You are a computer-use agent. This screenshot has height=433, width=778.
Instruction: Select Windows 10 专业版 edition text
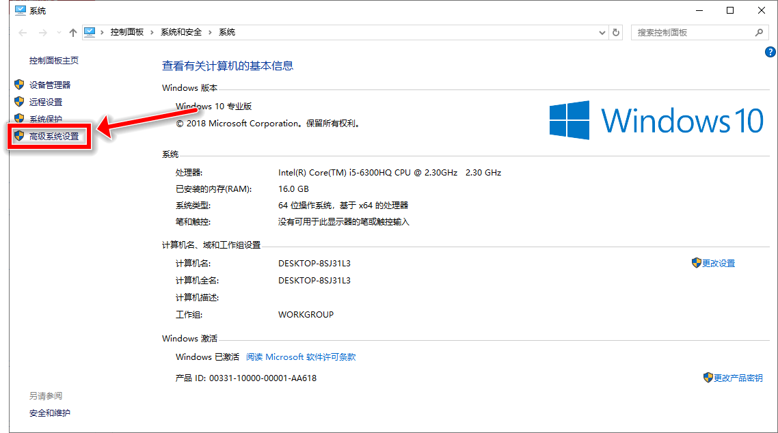(x=213, y=107)
